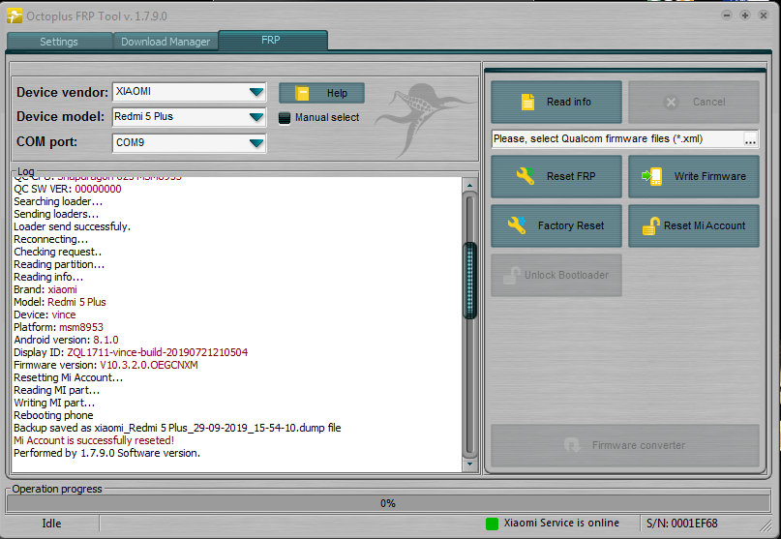Click the open lock icon on Unlock Bootloader

point(511,275)
